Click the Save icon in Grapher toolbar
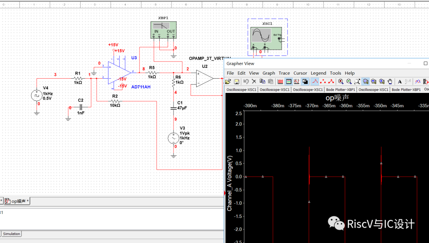 click(x=236, y=81)
